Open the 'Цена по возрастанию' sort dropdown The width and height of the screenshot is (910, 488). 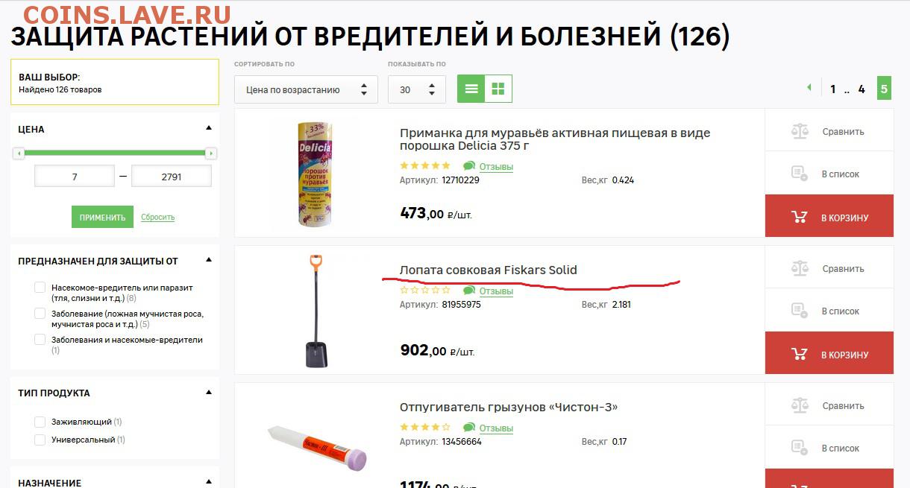pyautogui.click(x=306, y=89)
